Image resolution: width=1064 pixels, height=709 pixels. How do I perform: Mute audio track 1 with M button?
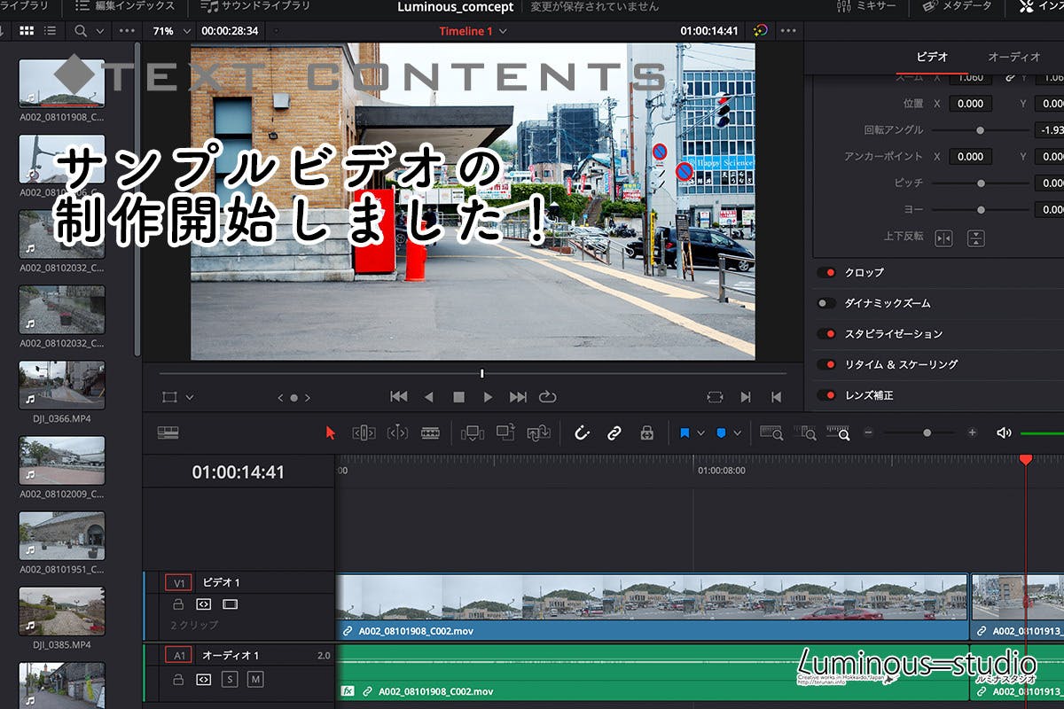coord(255,680)
